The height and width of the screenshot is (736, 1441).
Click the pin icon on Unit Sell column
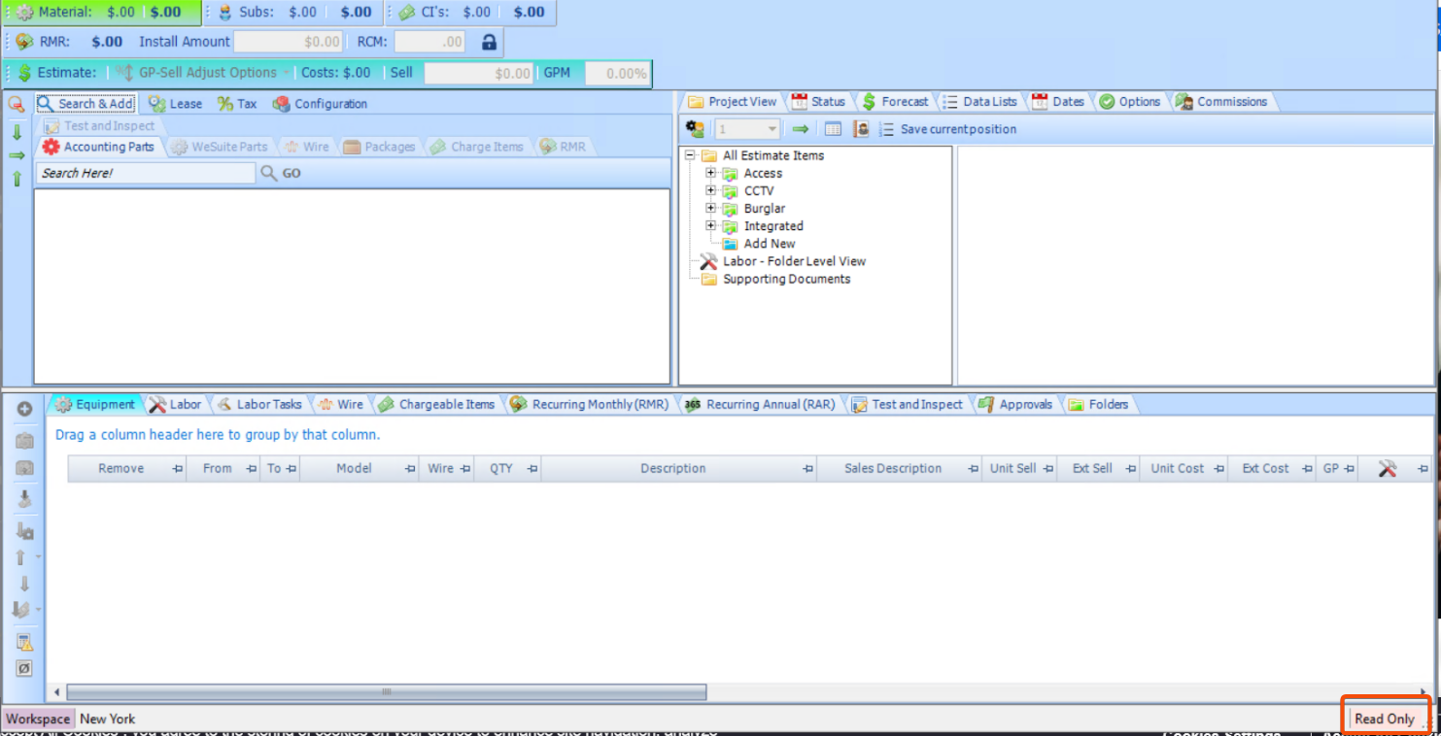pos(1048,469)
